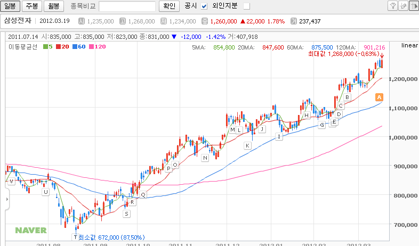Open disclosure marker C on chart
The height and width of the screenshot is (246, 419).
[341, 105]
